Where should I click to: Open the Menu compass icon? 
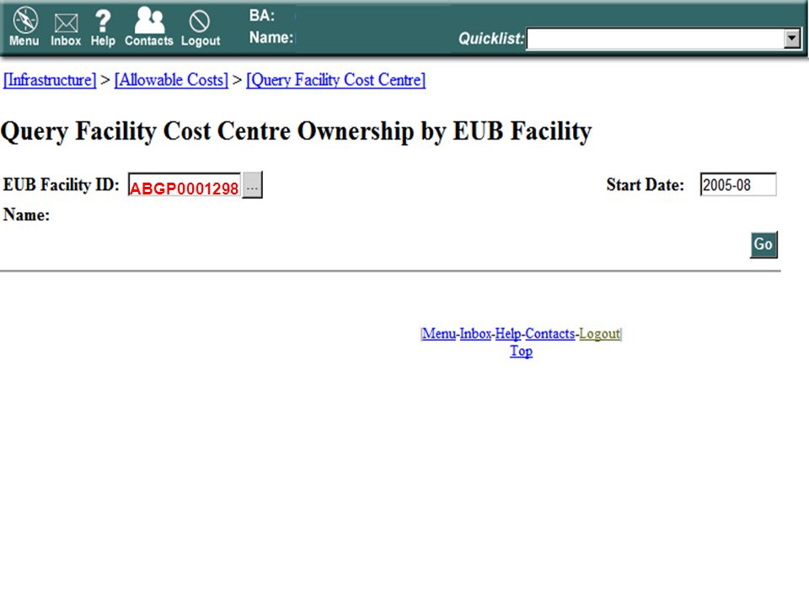click(x=24, y=26)
